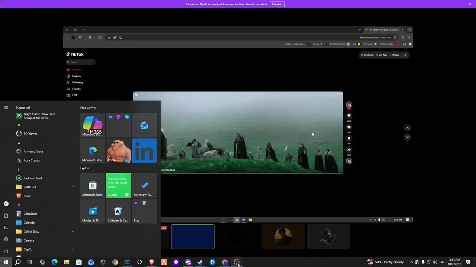The height and width of the screenshot is (267, 476).
Task: Open the Play folder tile
Action: click(144, 211)
